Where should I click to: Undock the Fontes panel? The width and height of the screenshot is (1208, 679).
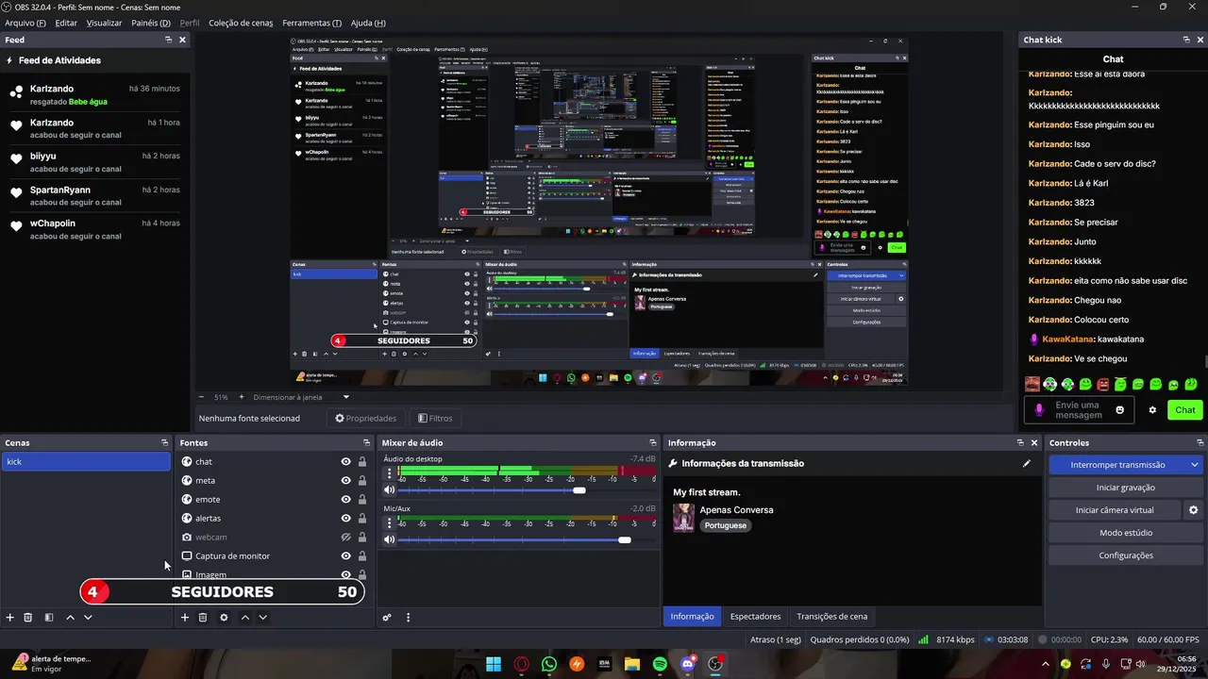366,443
